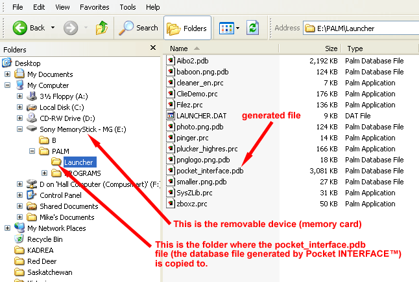The width and height of the screenshot is (419, 282).
Task: Click the green Back arrow icon
Action: point(19,28)
